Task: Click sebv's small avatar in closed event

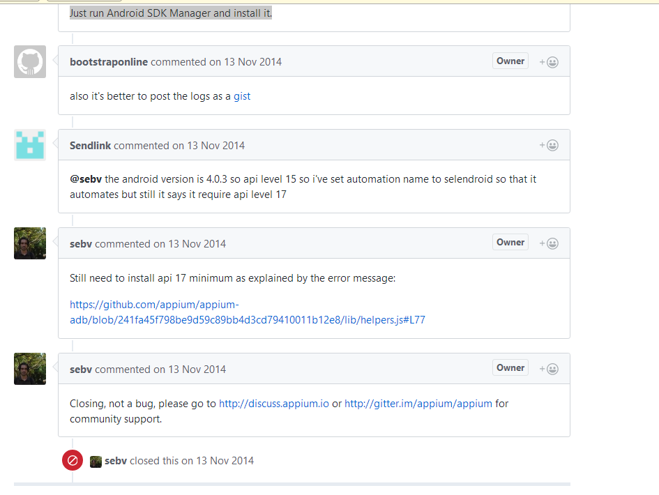Action: pos(96,462)
